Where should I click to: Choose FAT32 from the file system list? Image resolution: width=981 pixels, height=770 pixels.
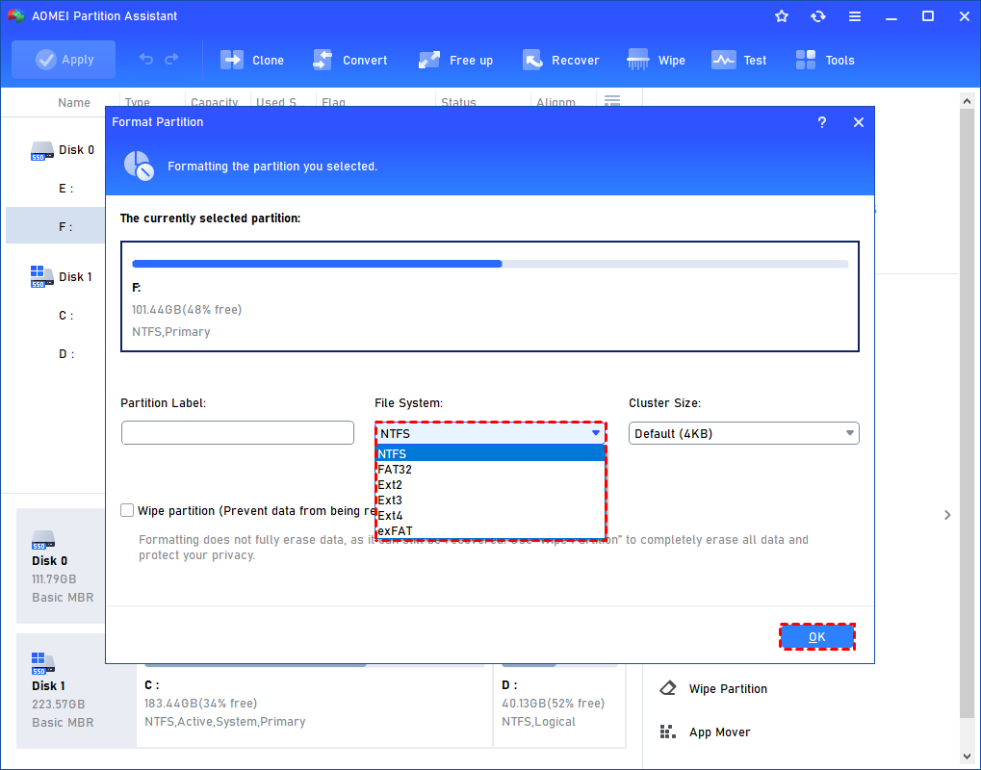click(x=490, y=469)
